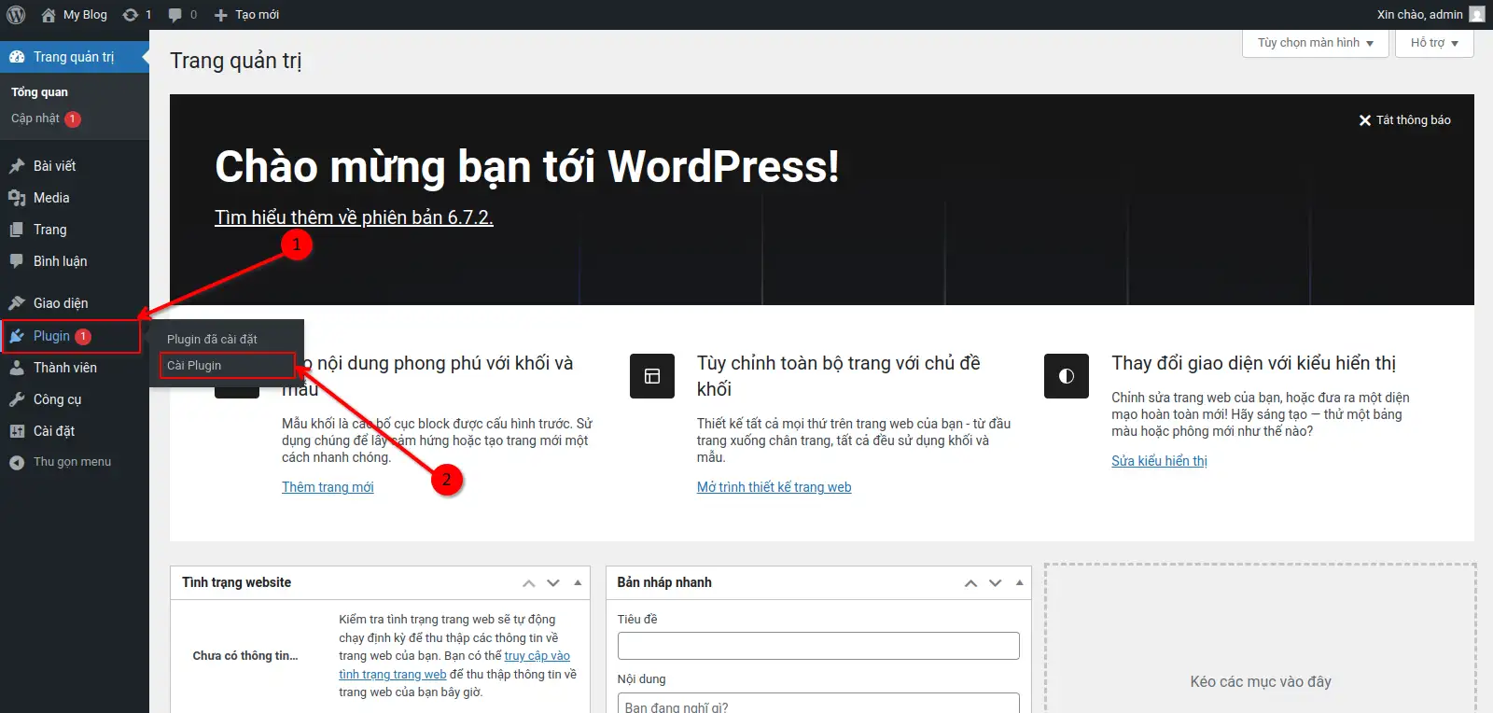Click the plus icon for Tạo mới
The width and height of the screenshot is (1493, 713).
(221, 15)
